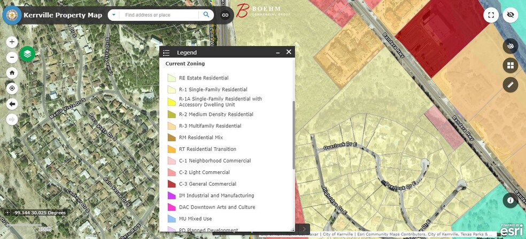
Task: Open the palette draw tool
Action: [x=510, y=46]
